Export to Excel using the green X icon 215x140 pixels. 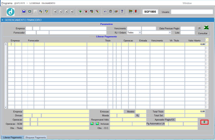[206, 28]
